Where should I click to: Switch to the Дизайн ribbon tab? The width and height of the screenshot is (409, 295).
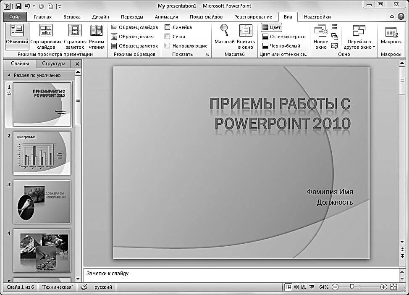pos(100,17)
